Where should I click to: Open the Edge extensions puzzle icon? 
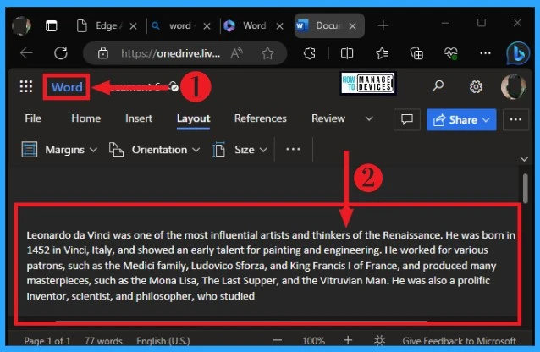click(309, 53)
